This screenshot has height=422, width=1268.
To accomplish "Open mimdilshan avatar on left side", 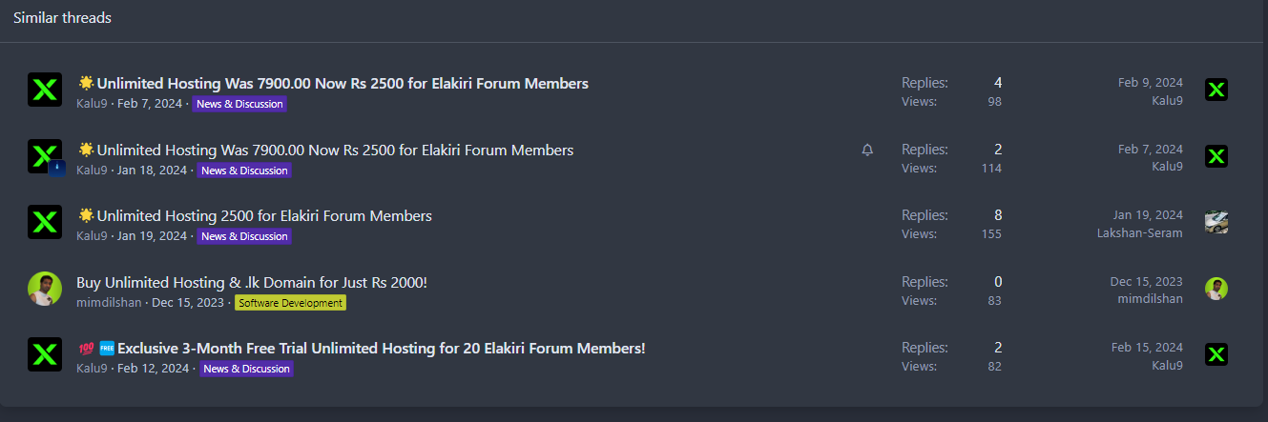I will (x=45, y=289).
